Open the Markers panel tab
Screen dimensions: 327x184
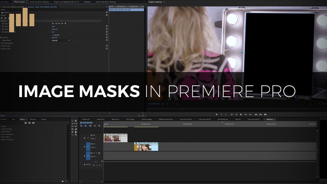point(33,119)
